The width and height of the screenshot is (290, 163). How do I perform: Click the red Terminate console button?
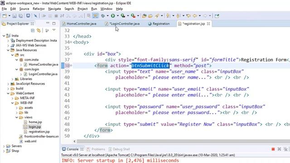coord(273,149)
